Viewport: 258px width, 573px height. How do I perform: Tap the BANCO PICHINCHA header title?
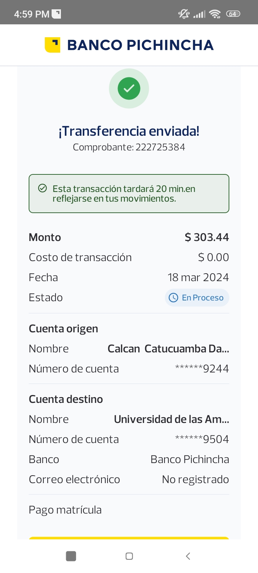(140, 45)
